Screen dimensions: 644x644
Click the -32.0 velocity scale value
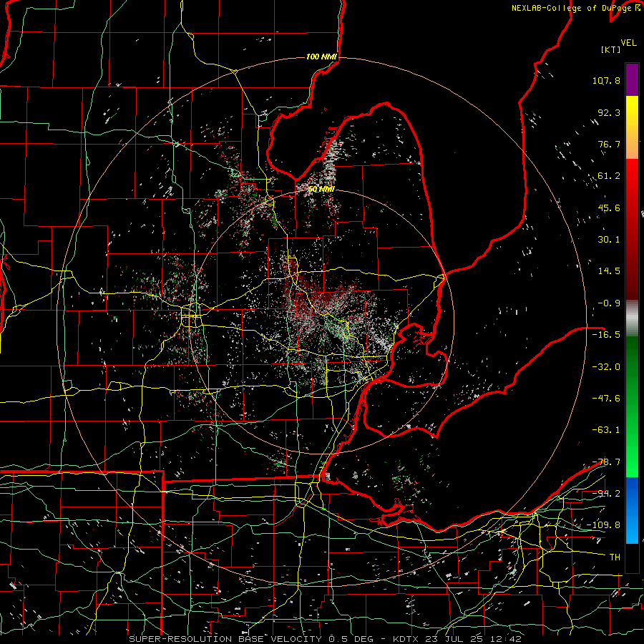606,366
